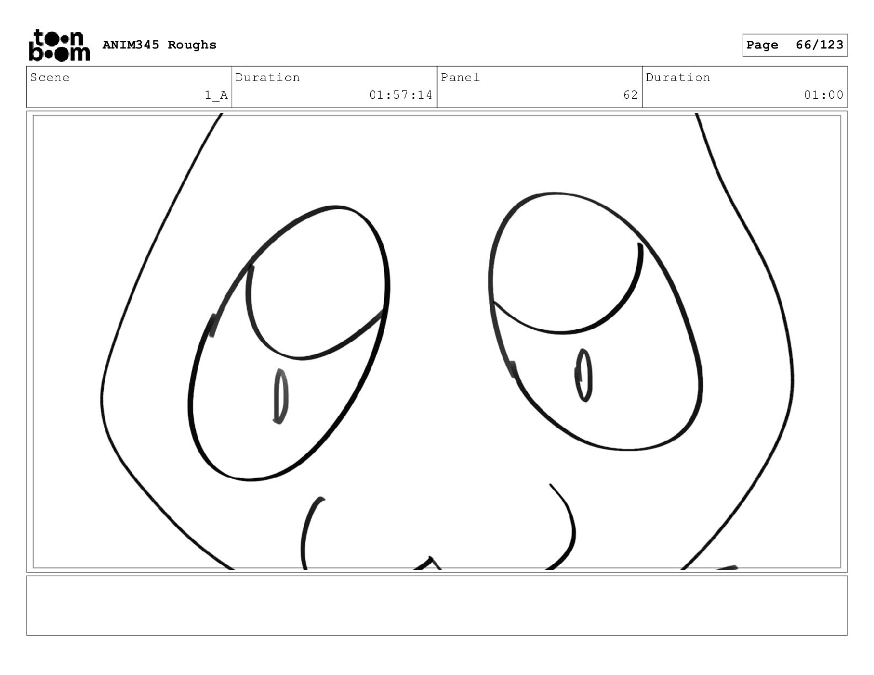Click the 'Panel' header label

point(460,78)
